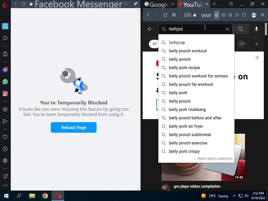Open Messenger in the Opera sidebar
Screen dimensions: 268x201
(x=5, y=70)
